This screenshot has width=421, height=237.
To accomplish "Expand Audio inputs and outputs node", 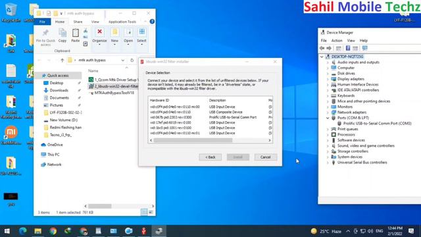I will [328, 63].
